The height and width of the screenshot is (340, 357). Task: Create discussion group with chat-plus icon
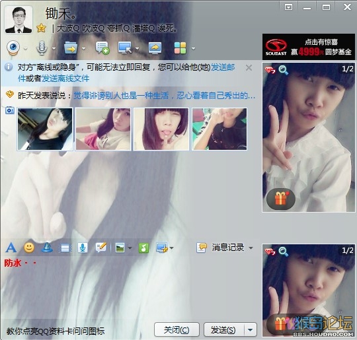point(102,48)
